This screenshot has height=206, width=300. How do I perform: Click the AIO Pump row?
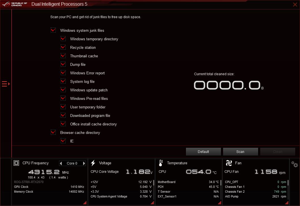tap(255, 196)
